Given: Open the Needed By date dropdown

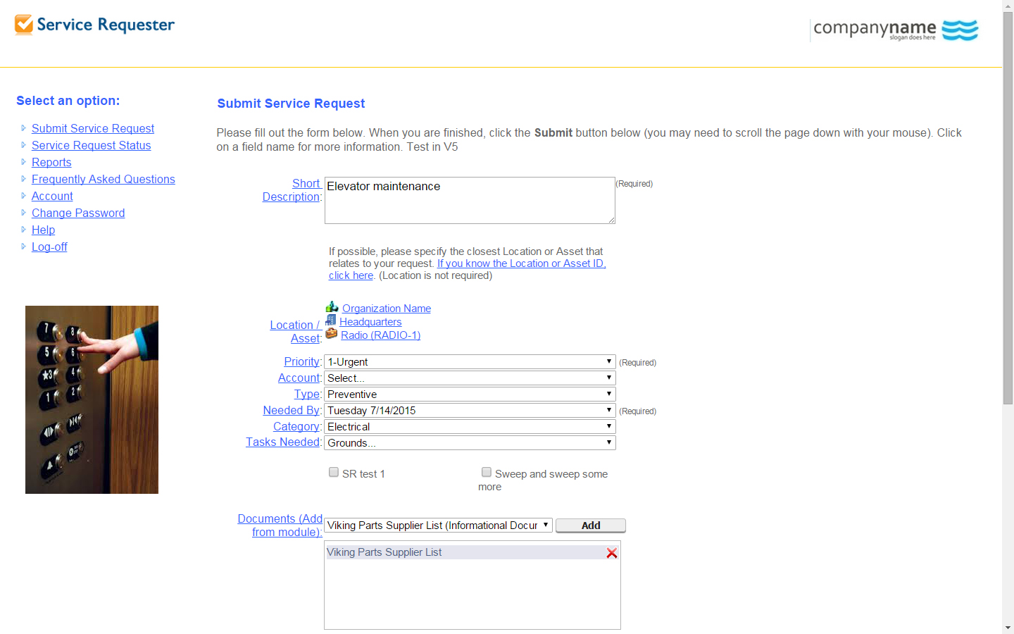Looking at the screenshot, I should click(470, 411).
